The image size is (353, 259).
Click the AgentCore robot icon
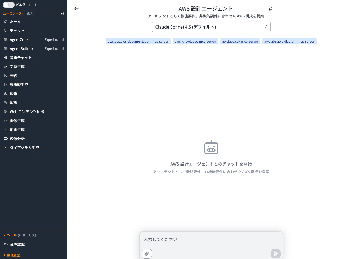point(6,39)
